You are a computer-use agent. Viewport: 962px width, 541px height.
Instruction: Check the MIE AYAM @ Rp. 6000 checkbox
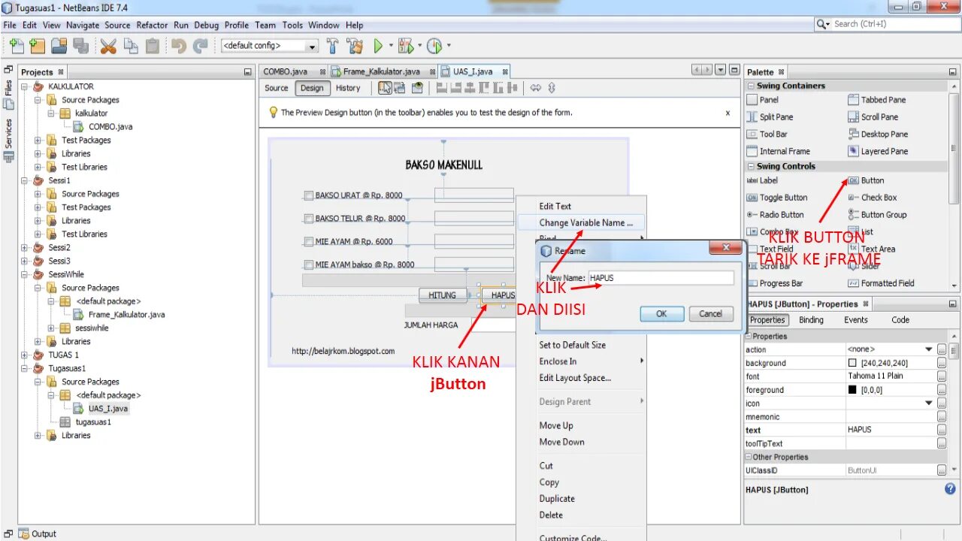coord(309,243)
